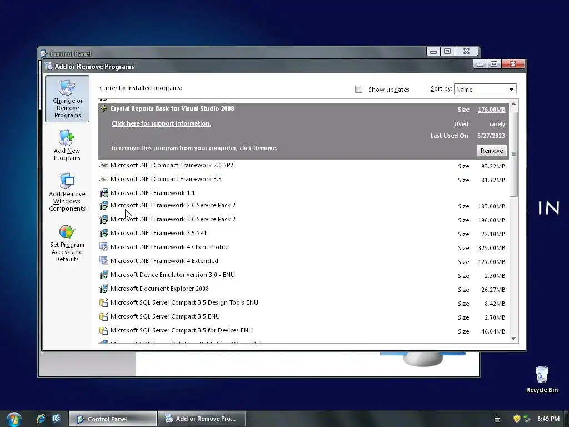The height and width of the screenshot is (427, 569).
Task: Select Microsoft SQL Server Compact 3.5 ENU
Action: coord(165,316)
